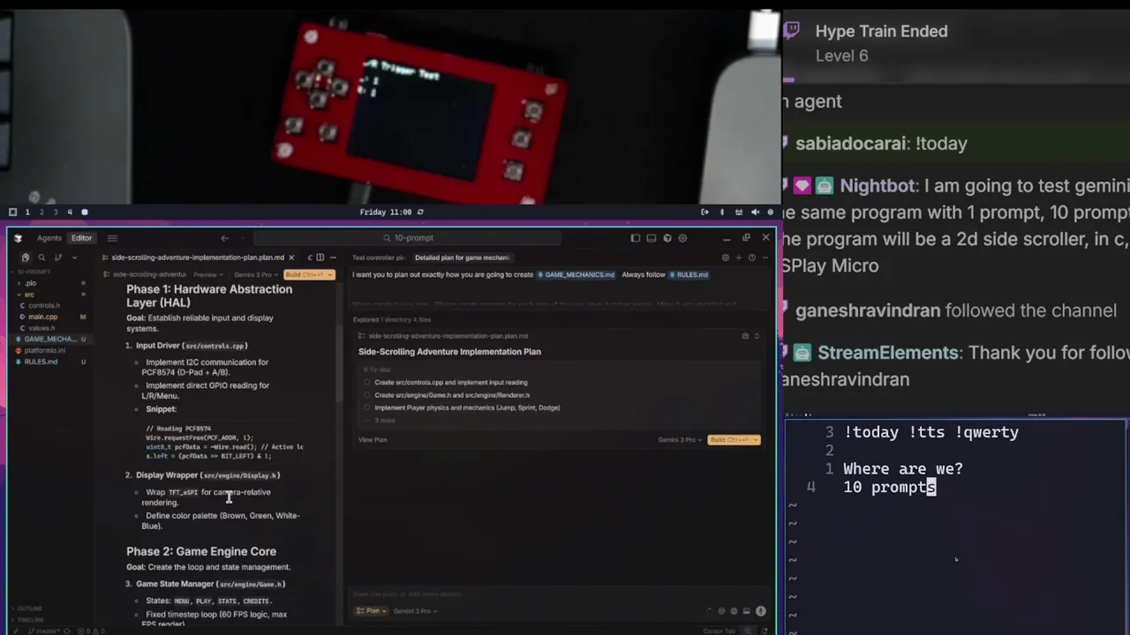Image resolution: width=1130 pixels, height=635 pixels.
Task: Open main.cpp in the file tree
Action: pos(42,317)
